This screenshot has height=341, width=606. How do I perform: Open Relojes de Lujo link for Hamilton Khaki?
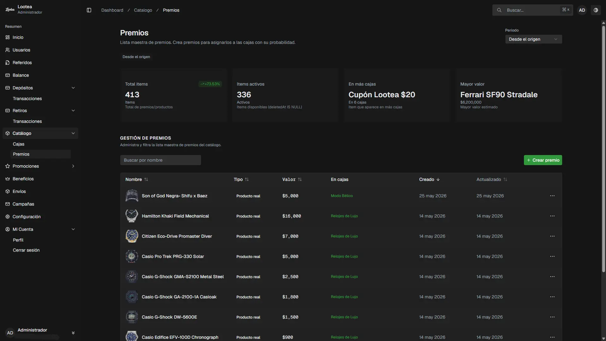(x=344, y=216)
